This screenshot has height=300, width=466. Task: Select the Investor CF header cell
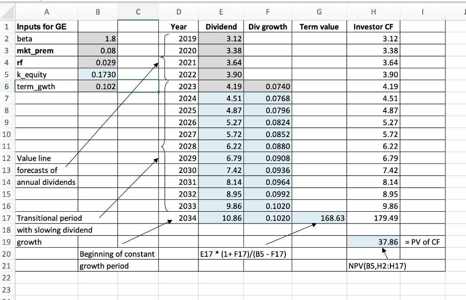pyautogui.click(x=373, y=26)
